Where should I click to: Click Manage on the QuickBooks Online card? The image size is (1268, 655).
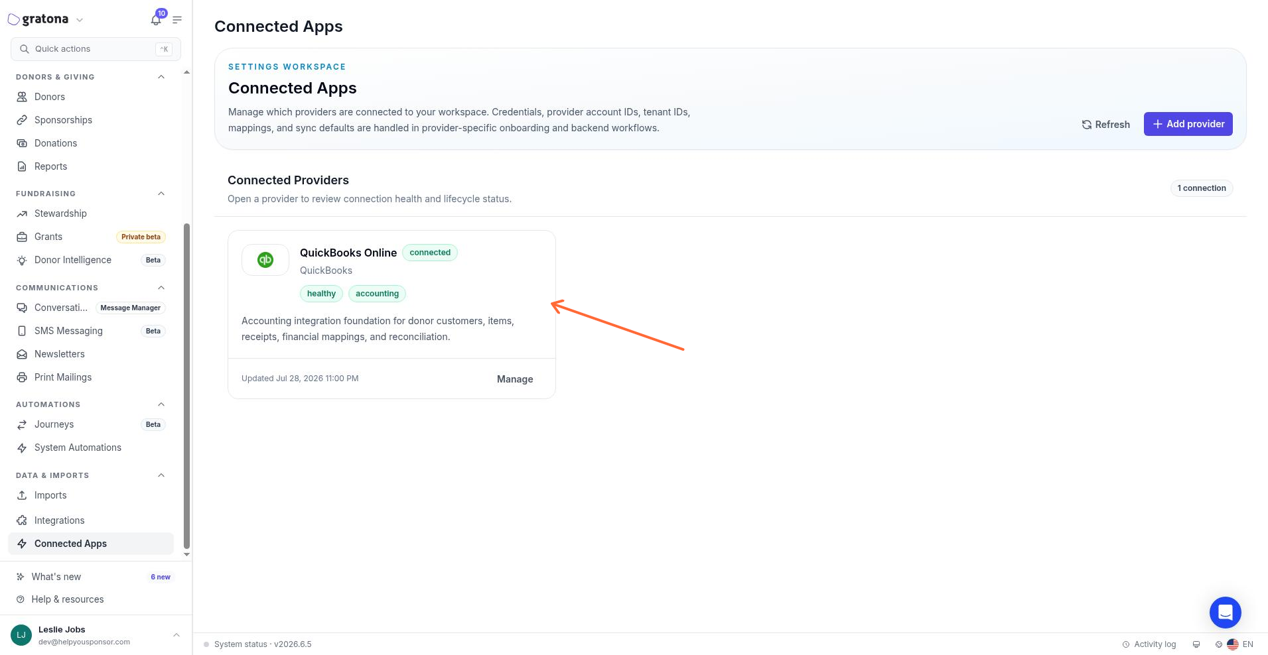pyautogui.click(x=515, y=379)
